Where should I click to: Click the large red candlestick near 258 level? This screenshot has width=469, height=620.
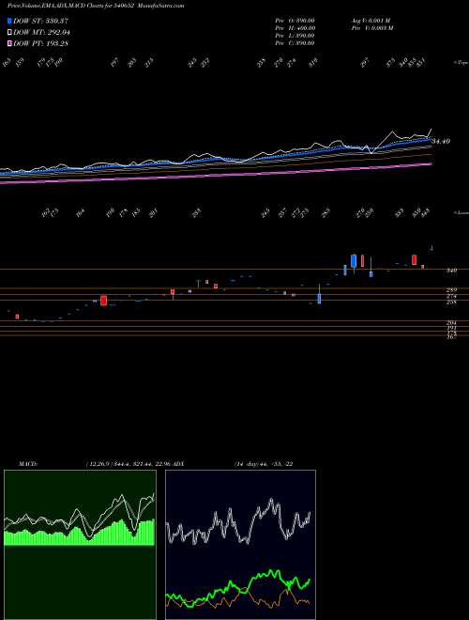[x=104, y=301]
